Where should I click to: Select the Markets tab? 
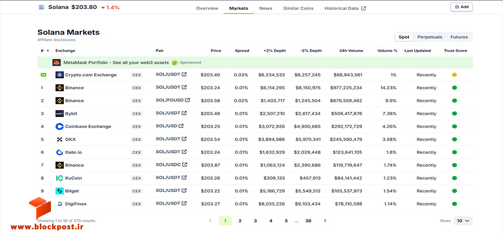[239, 8]
